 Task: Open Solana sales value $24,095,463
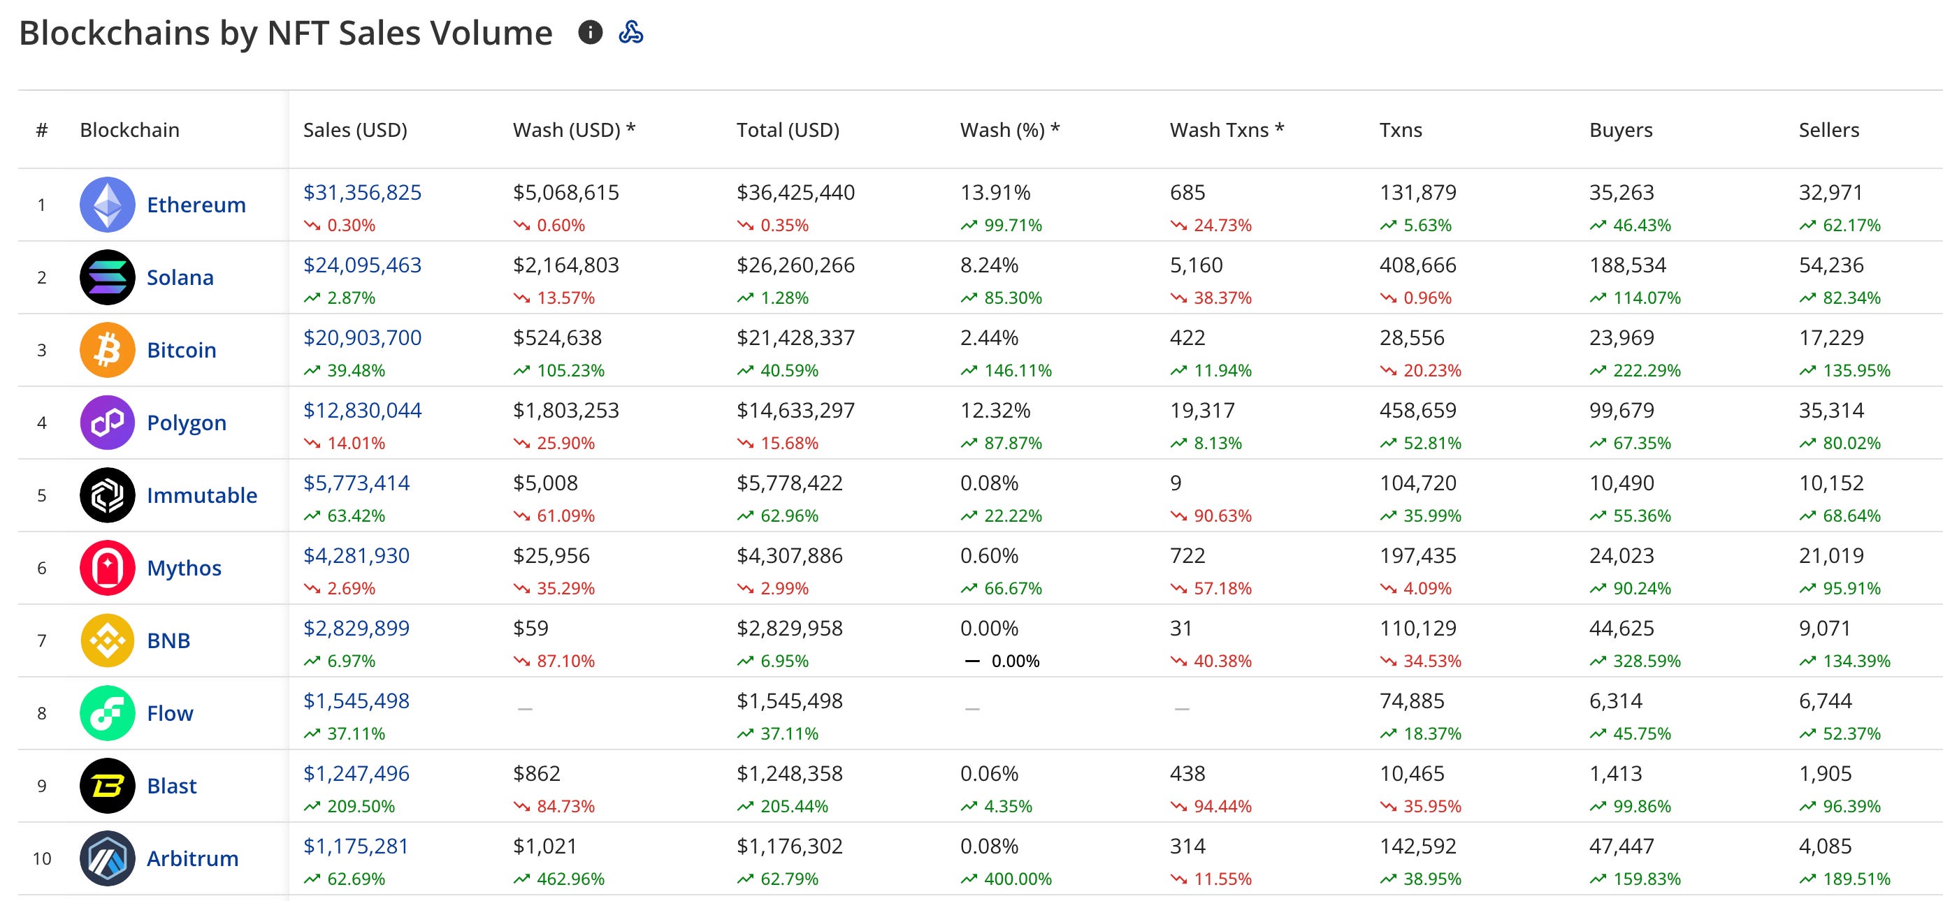362,265
